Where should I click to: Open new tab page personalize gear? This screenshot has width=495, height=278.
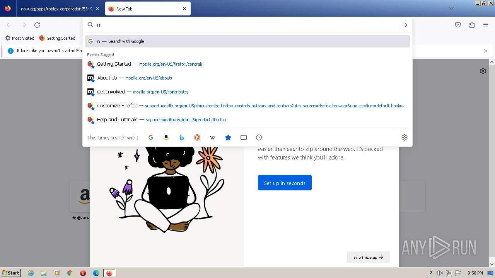(x=483, y=71)
